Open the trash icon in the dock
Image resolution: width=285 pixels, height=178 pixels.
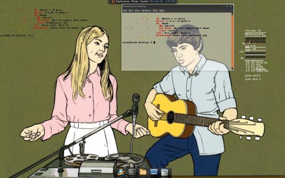164,172
